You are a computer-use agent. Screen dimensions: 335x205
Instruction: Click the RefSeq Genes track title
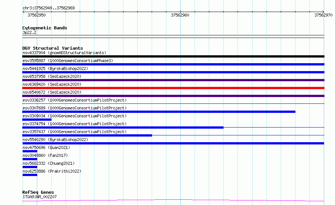(38, 193)
